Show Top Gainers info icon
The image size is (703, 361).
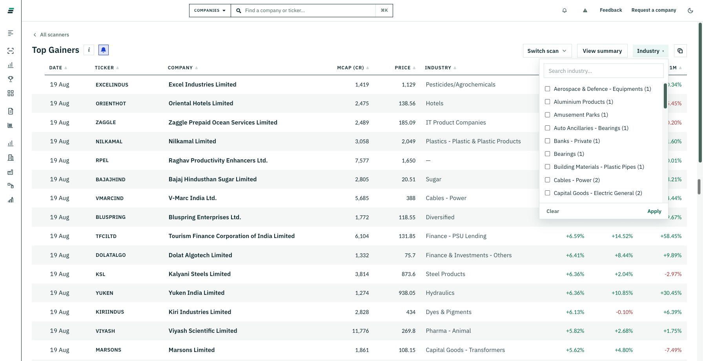89,50
